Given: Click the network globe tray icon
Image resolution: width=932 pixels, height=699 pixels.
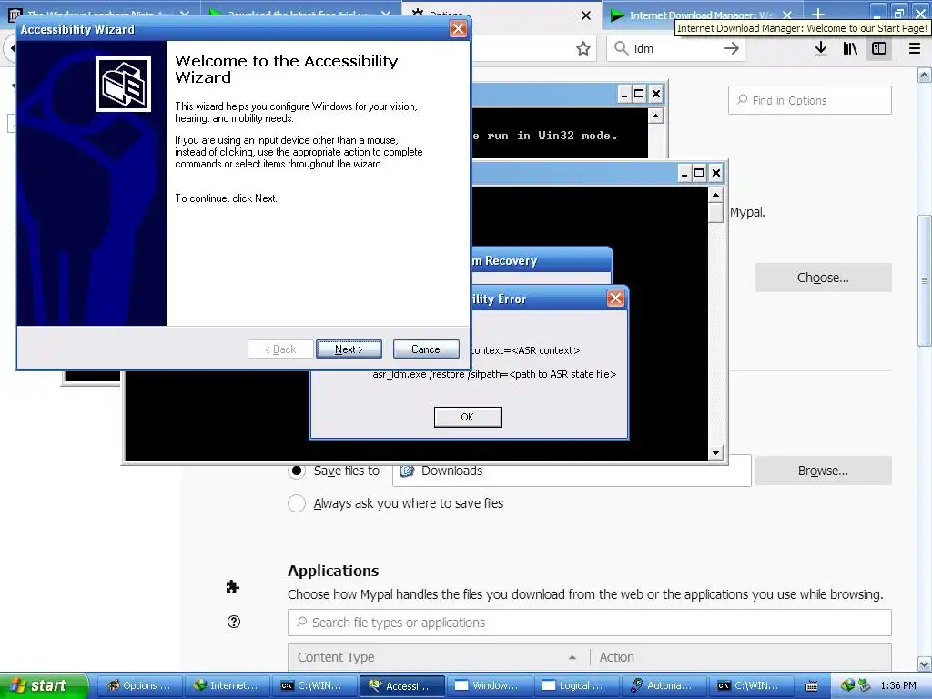Looking at the screenshot, I should coord(847,685).
